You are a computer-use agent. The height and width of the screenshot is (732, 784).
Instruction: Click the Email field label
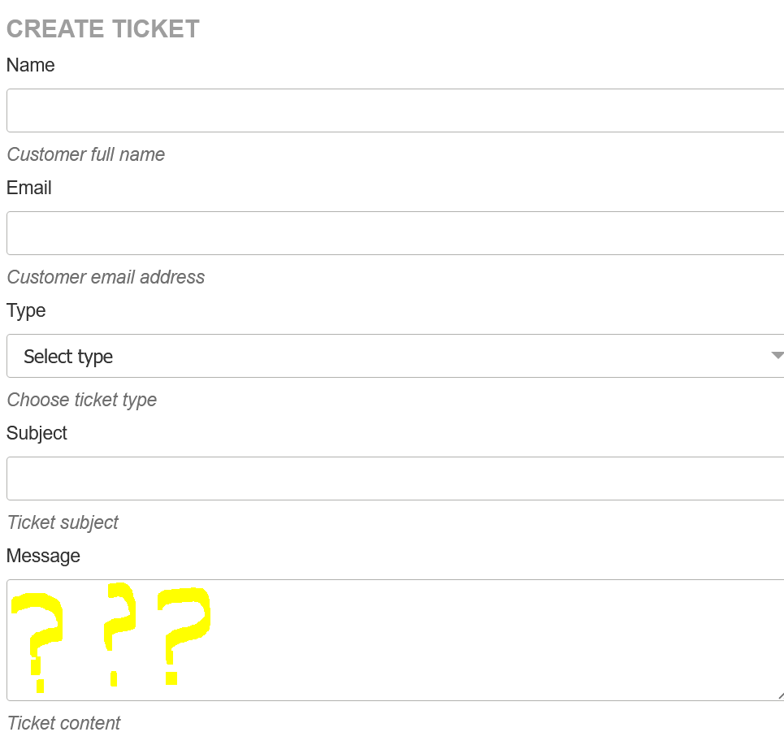28,188
